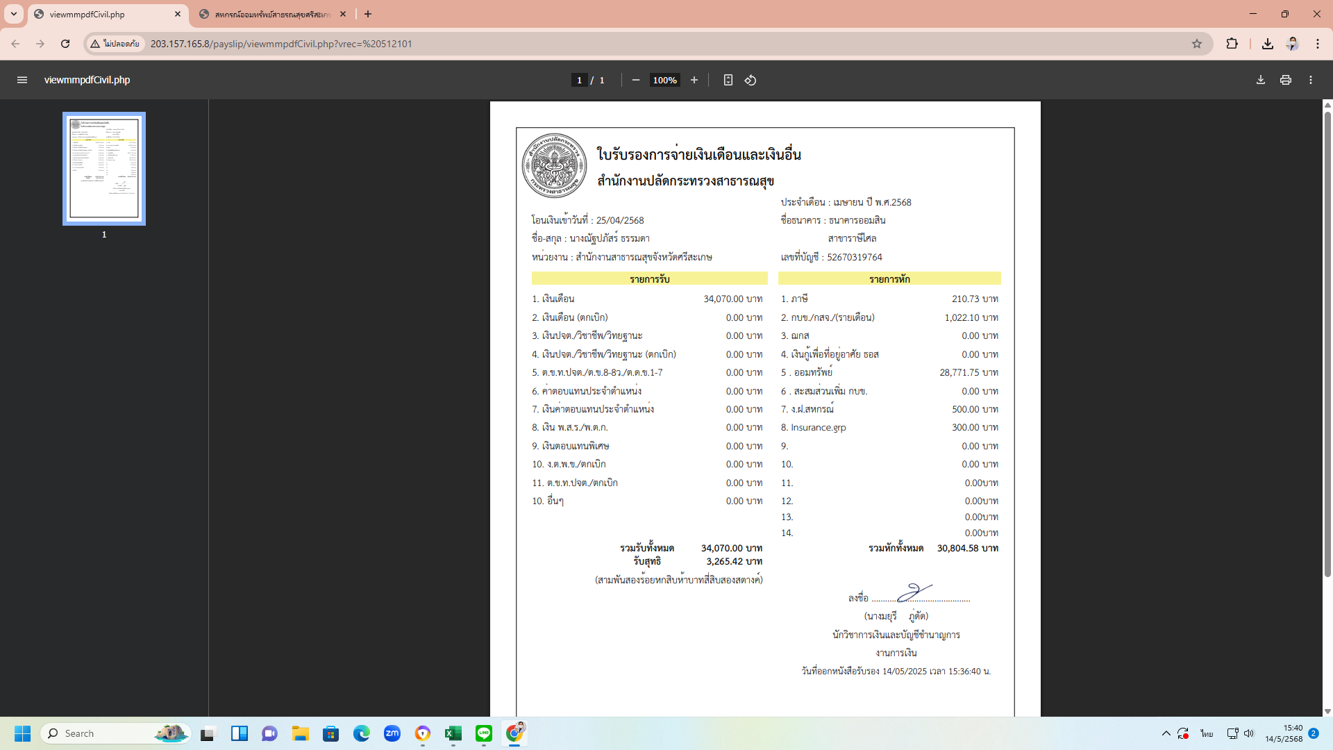Click the page number input box

pyautogui.click(x=579, y=80)
